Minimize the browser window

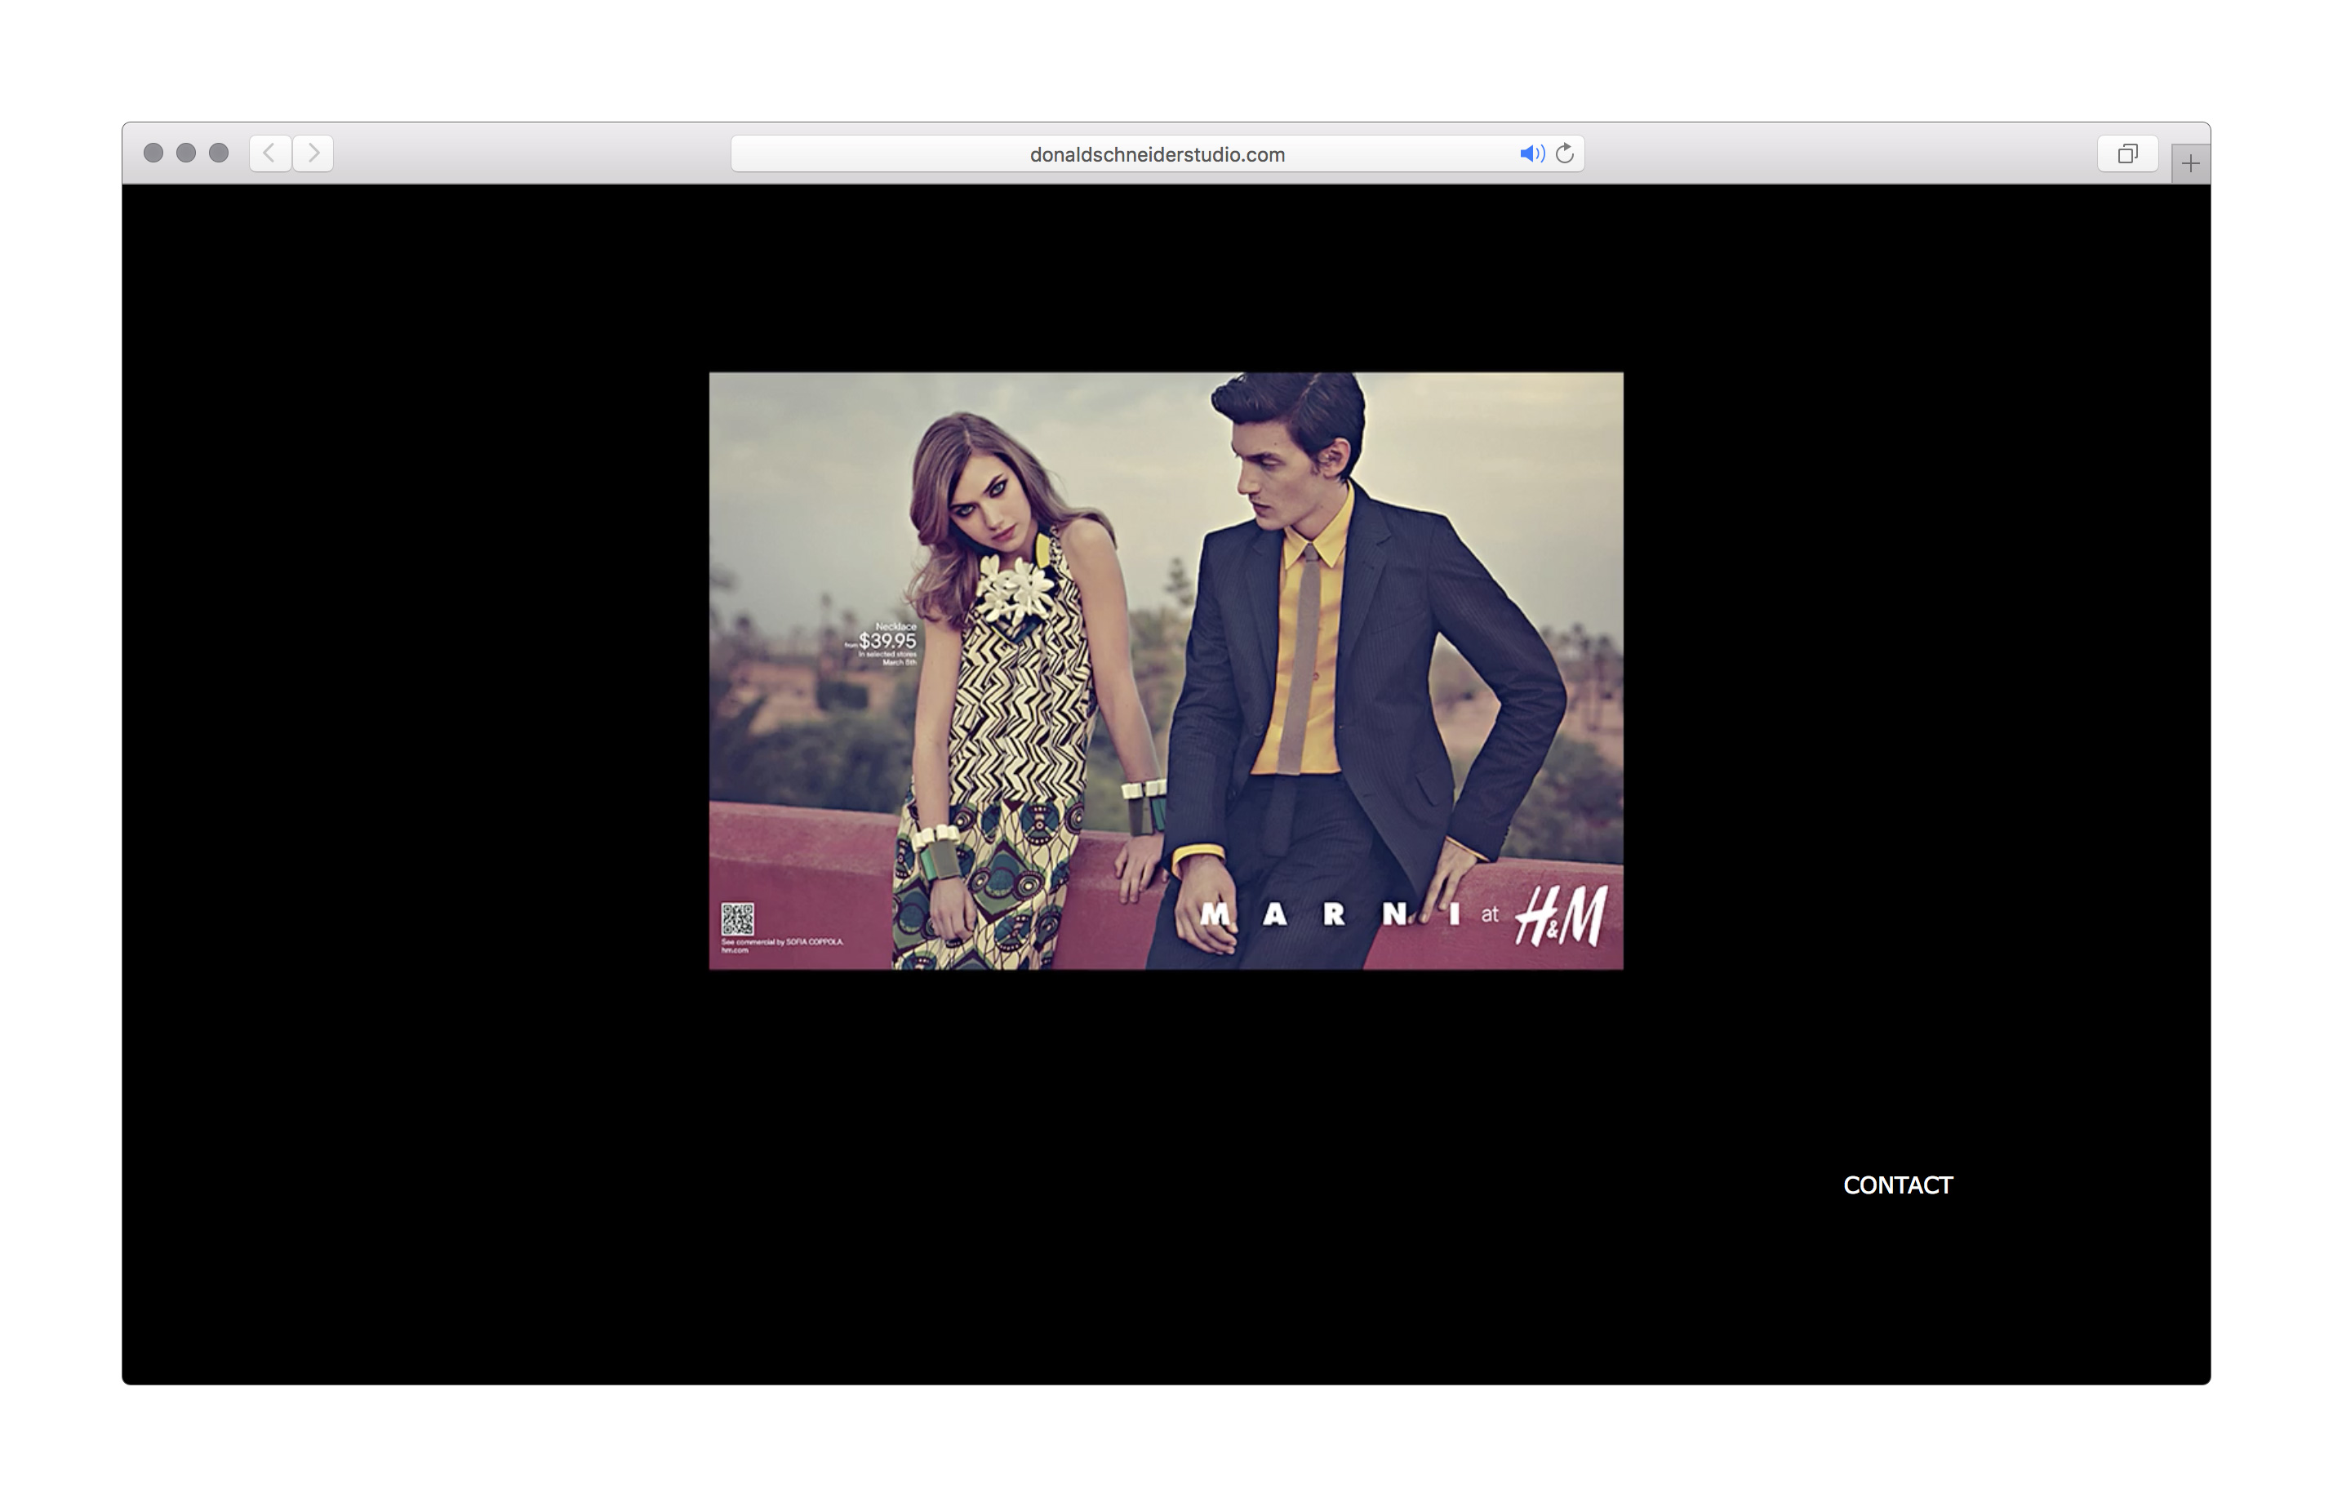tap(186, 153)
